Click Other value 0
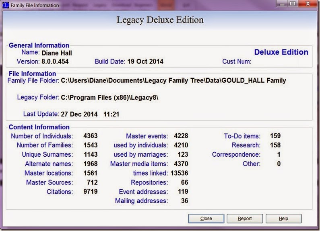Image resolution: width=320 pixels, height=231 pixels. [279, 164]
